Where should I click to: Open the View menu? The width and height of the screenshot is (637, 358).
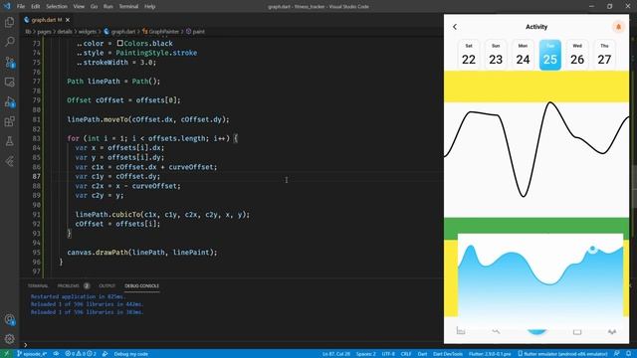(79, 7)
